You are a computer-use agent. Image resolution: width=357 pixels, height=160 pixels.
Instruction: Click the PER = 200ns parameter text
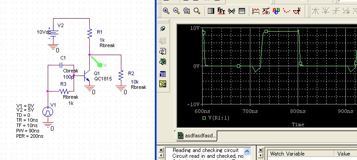pyautogui.click(x=30, y=136)
